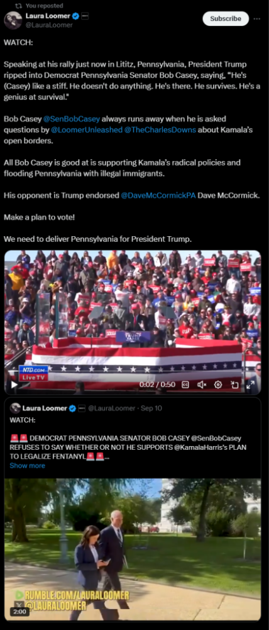Expand rally video to fullscreen
The height and width of the screenshot is (630, 269).
coord(251,384)
